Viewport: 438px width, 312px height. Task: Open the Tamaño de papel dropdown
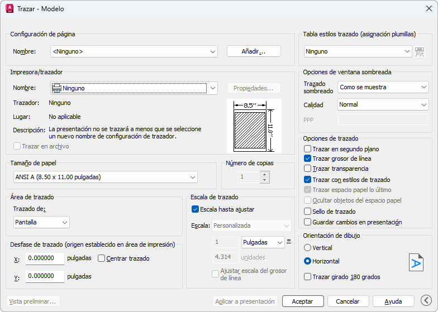(x=106, y=177)
